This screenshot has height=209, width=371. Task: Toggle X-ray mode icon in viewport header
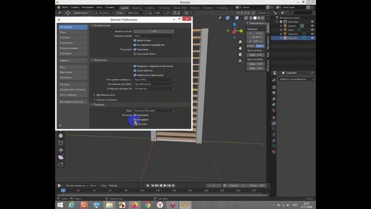246,18
